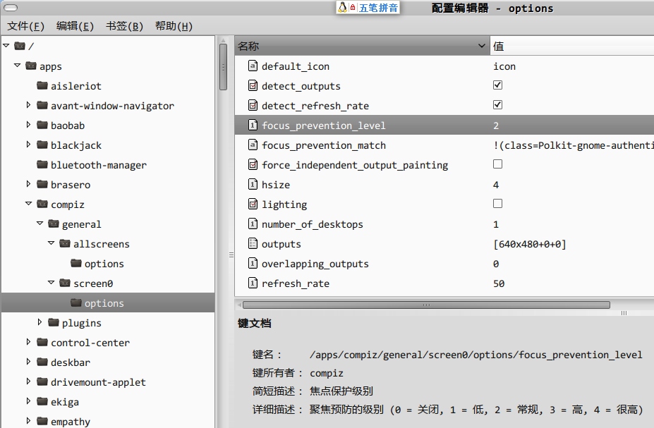Expand the plugins tree node
The image size is (654, 428).
coord(40,322)
